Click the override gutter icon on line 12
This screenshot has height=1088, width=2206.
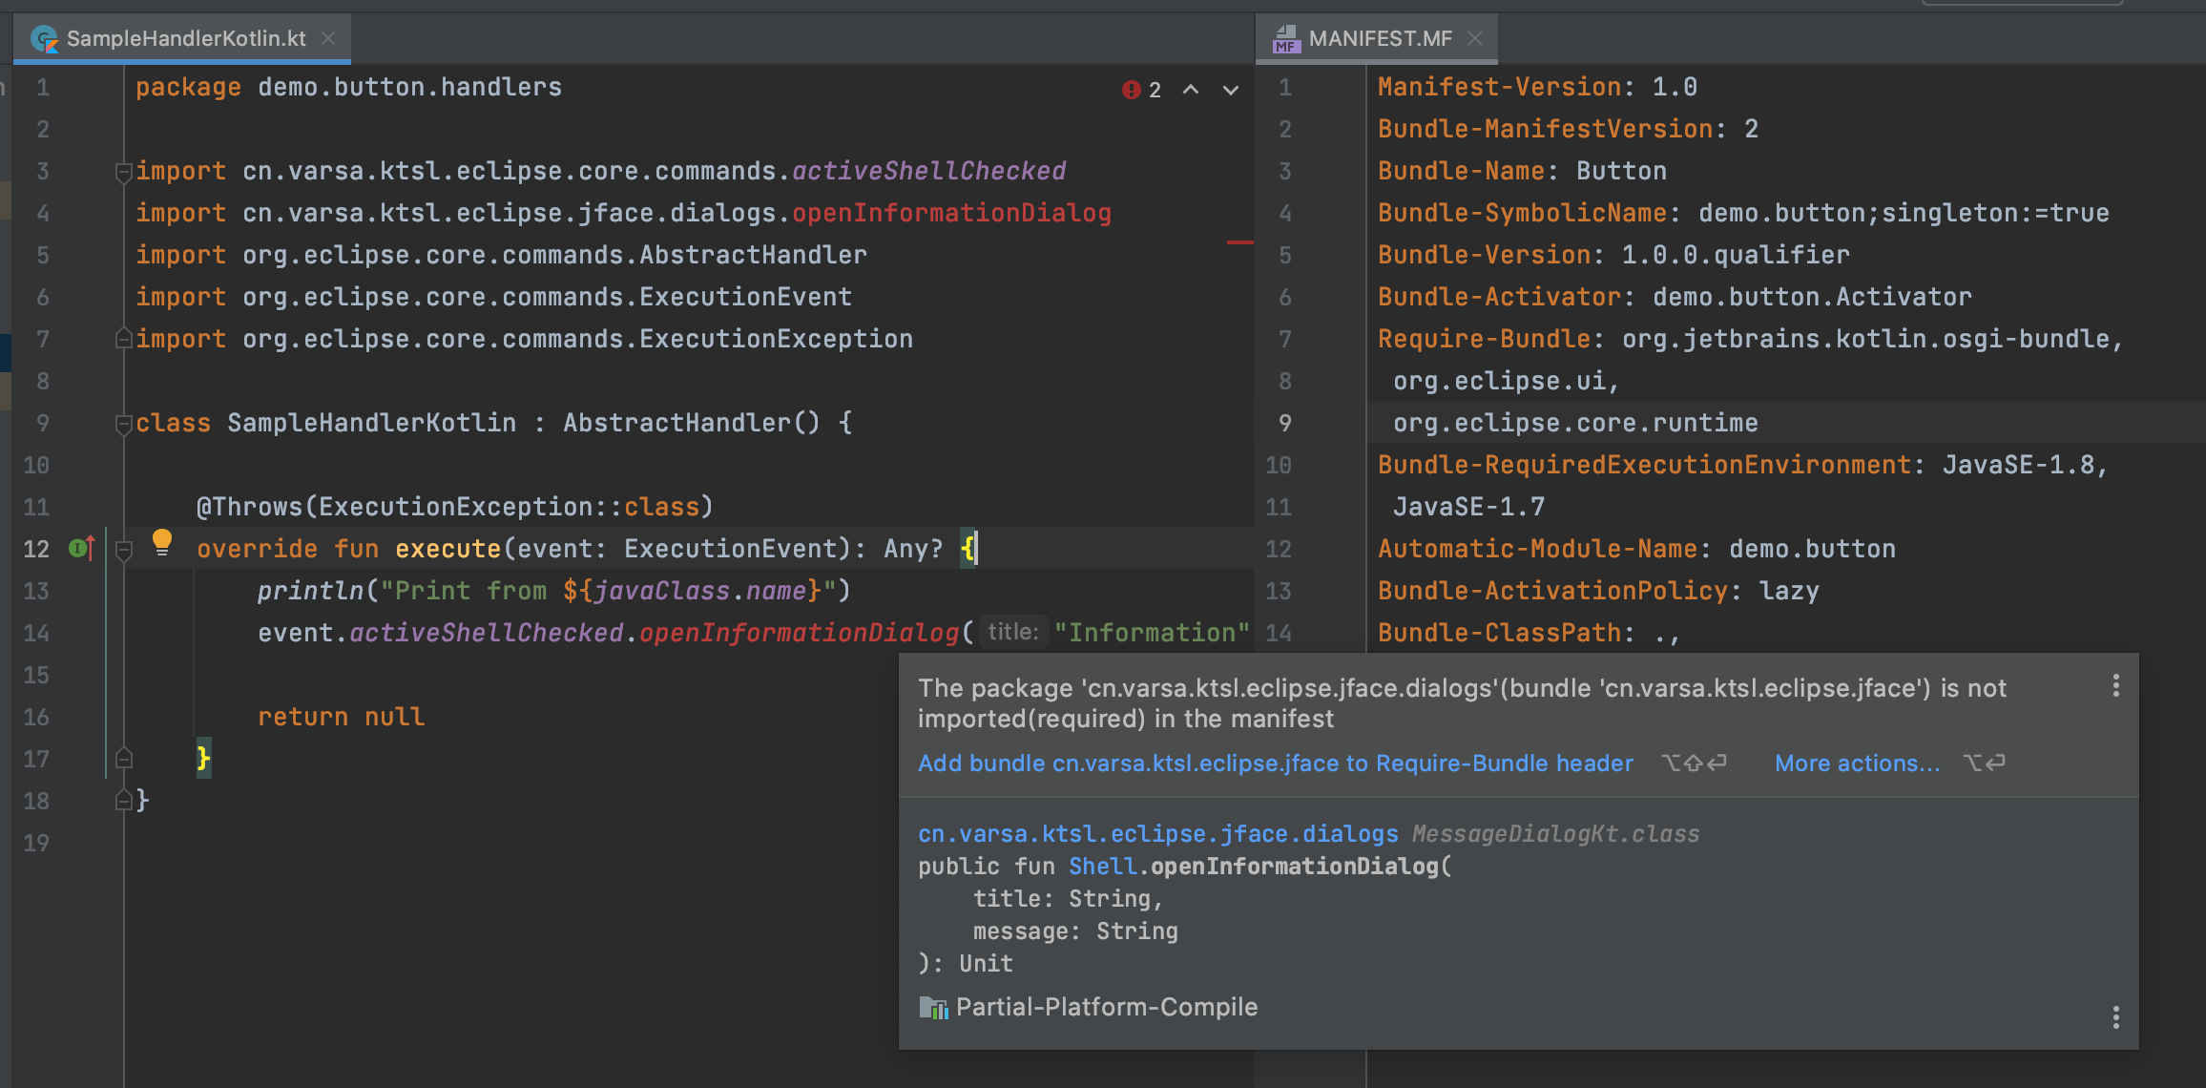[81, 548]
